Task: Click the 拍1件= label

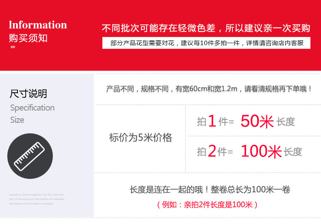Action: point(215,121)
